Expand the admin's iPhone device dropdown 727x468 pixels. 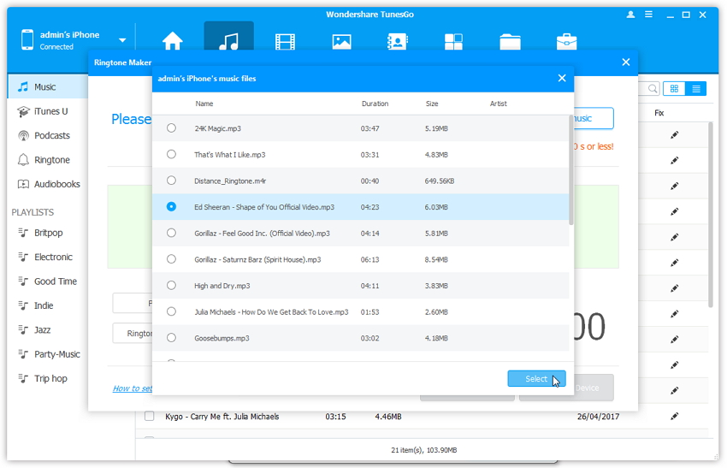(x=122, y=40)
